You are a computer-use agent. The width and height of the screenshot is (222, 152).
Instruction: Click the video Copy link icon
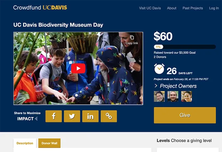pyautogui.click(x=132, y=38)
